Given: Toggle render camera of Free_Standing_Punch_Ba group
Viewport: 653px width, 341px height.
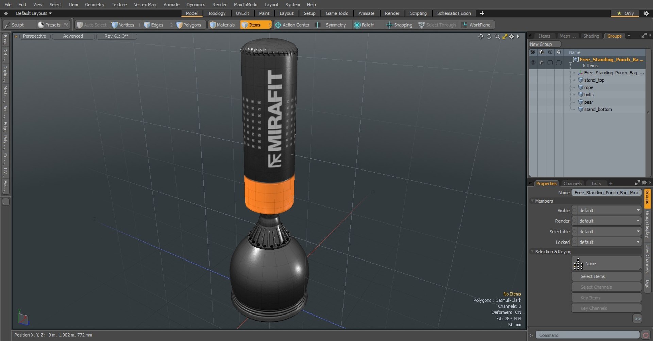Looking at the screenshot, I should (x=541, y=62).
